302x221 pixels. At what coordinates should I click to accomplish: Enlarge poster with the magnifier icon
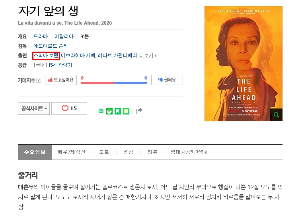click(276, 115)
